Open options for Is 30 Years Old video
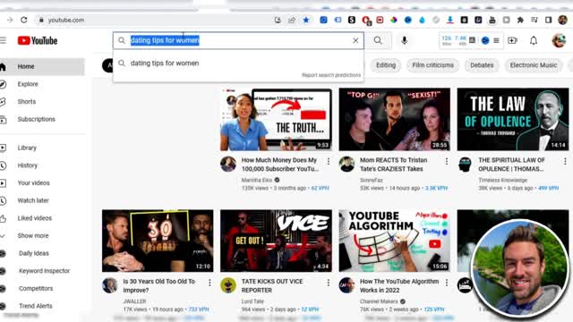This screenshot has width=573, height=322. point(210,283)
